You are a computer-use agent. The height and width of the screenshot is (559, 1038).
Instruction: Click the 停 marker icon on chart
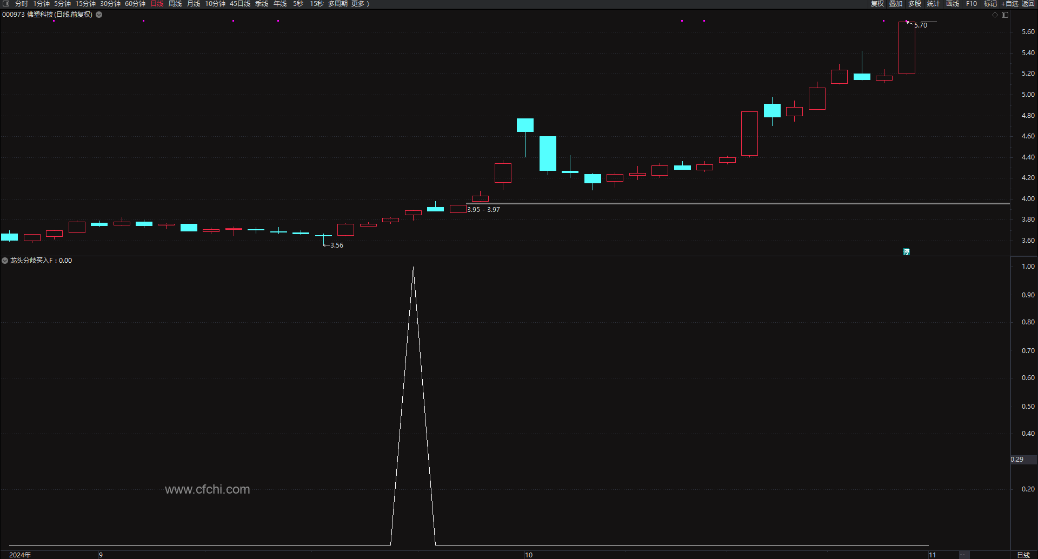906,251
